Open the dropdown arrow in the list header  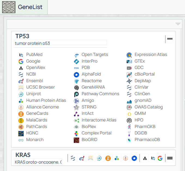point(178,24)
